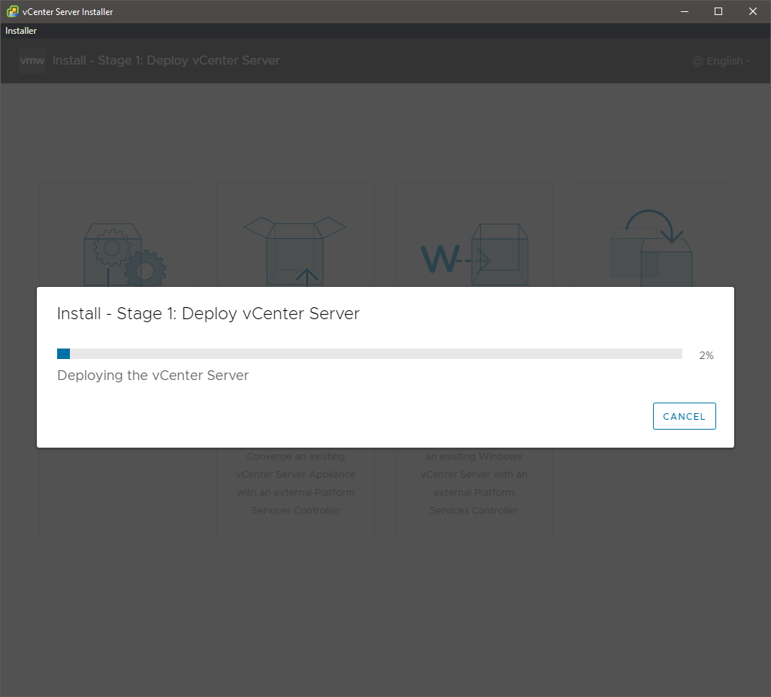Click the globe icon beside English
771x697 pixels.
click(698, 62)
